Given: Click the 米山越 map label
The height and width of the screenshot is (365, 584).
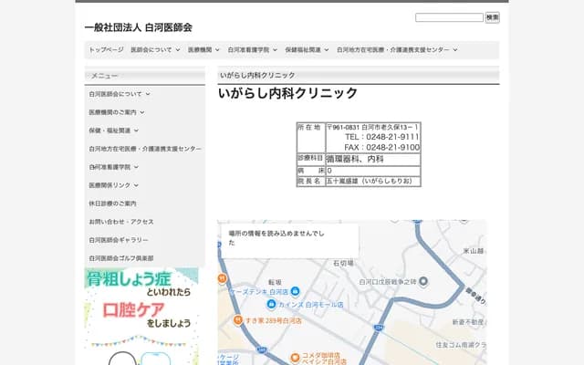Looking at the screenshot, I should point(474,251).
